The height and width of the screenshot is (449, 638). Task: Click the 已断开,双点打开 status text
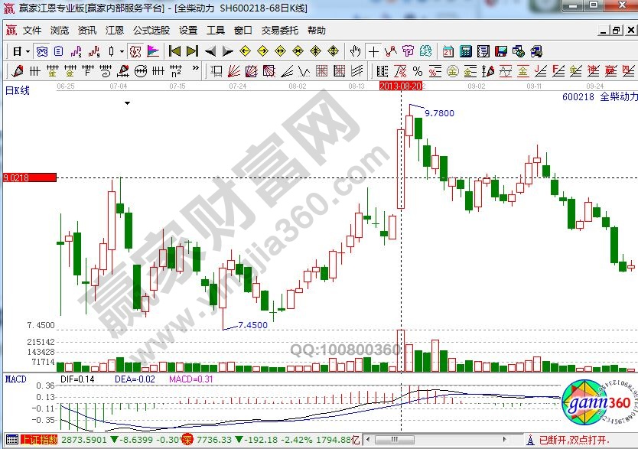click(x=573, y=440)
